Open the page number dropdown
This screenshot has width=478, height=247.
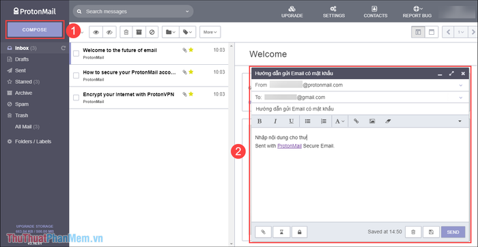(460, 32)
